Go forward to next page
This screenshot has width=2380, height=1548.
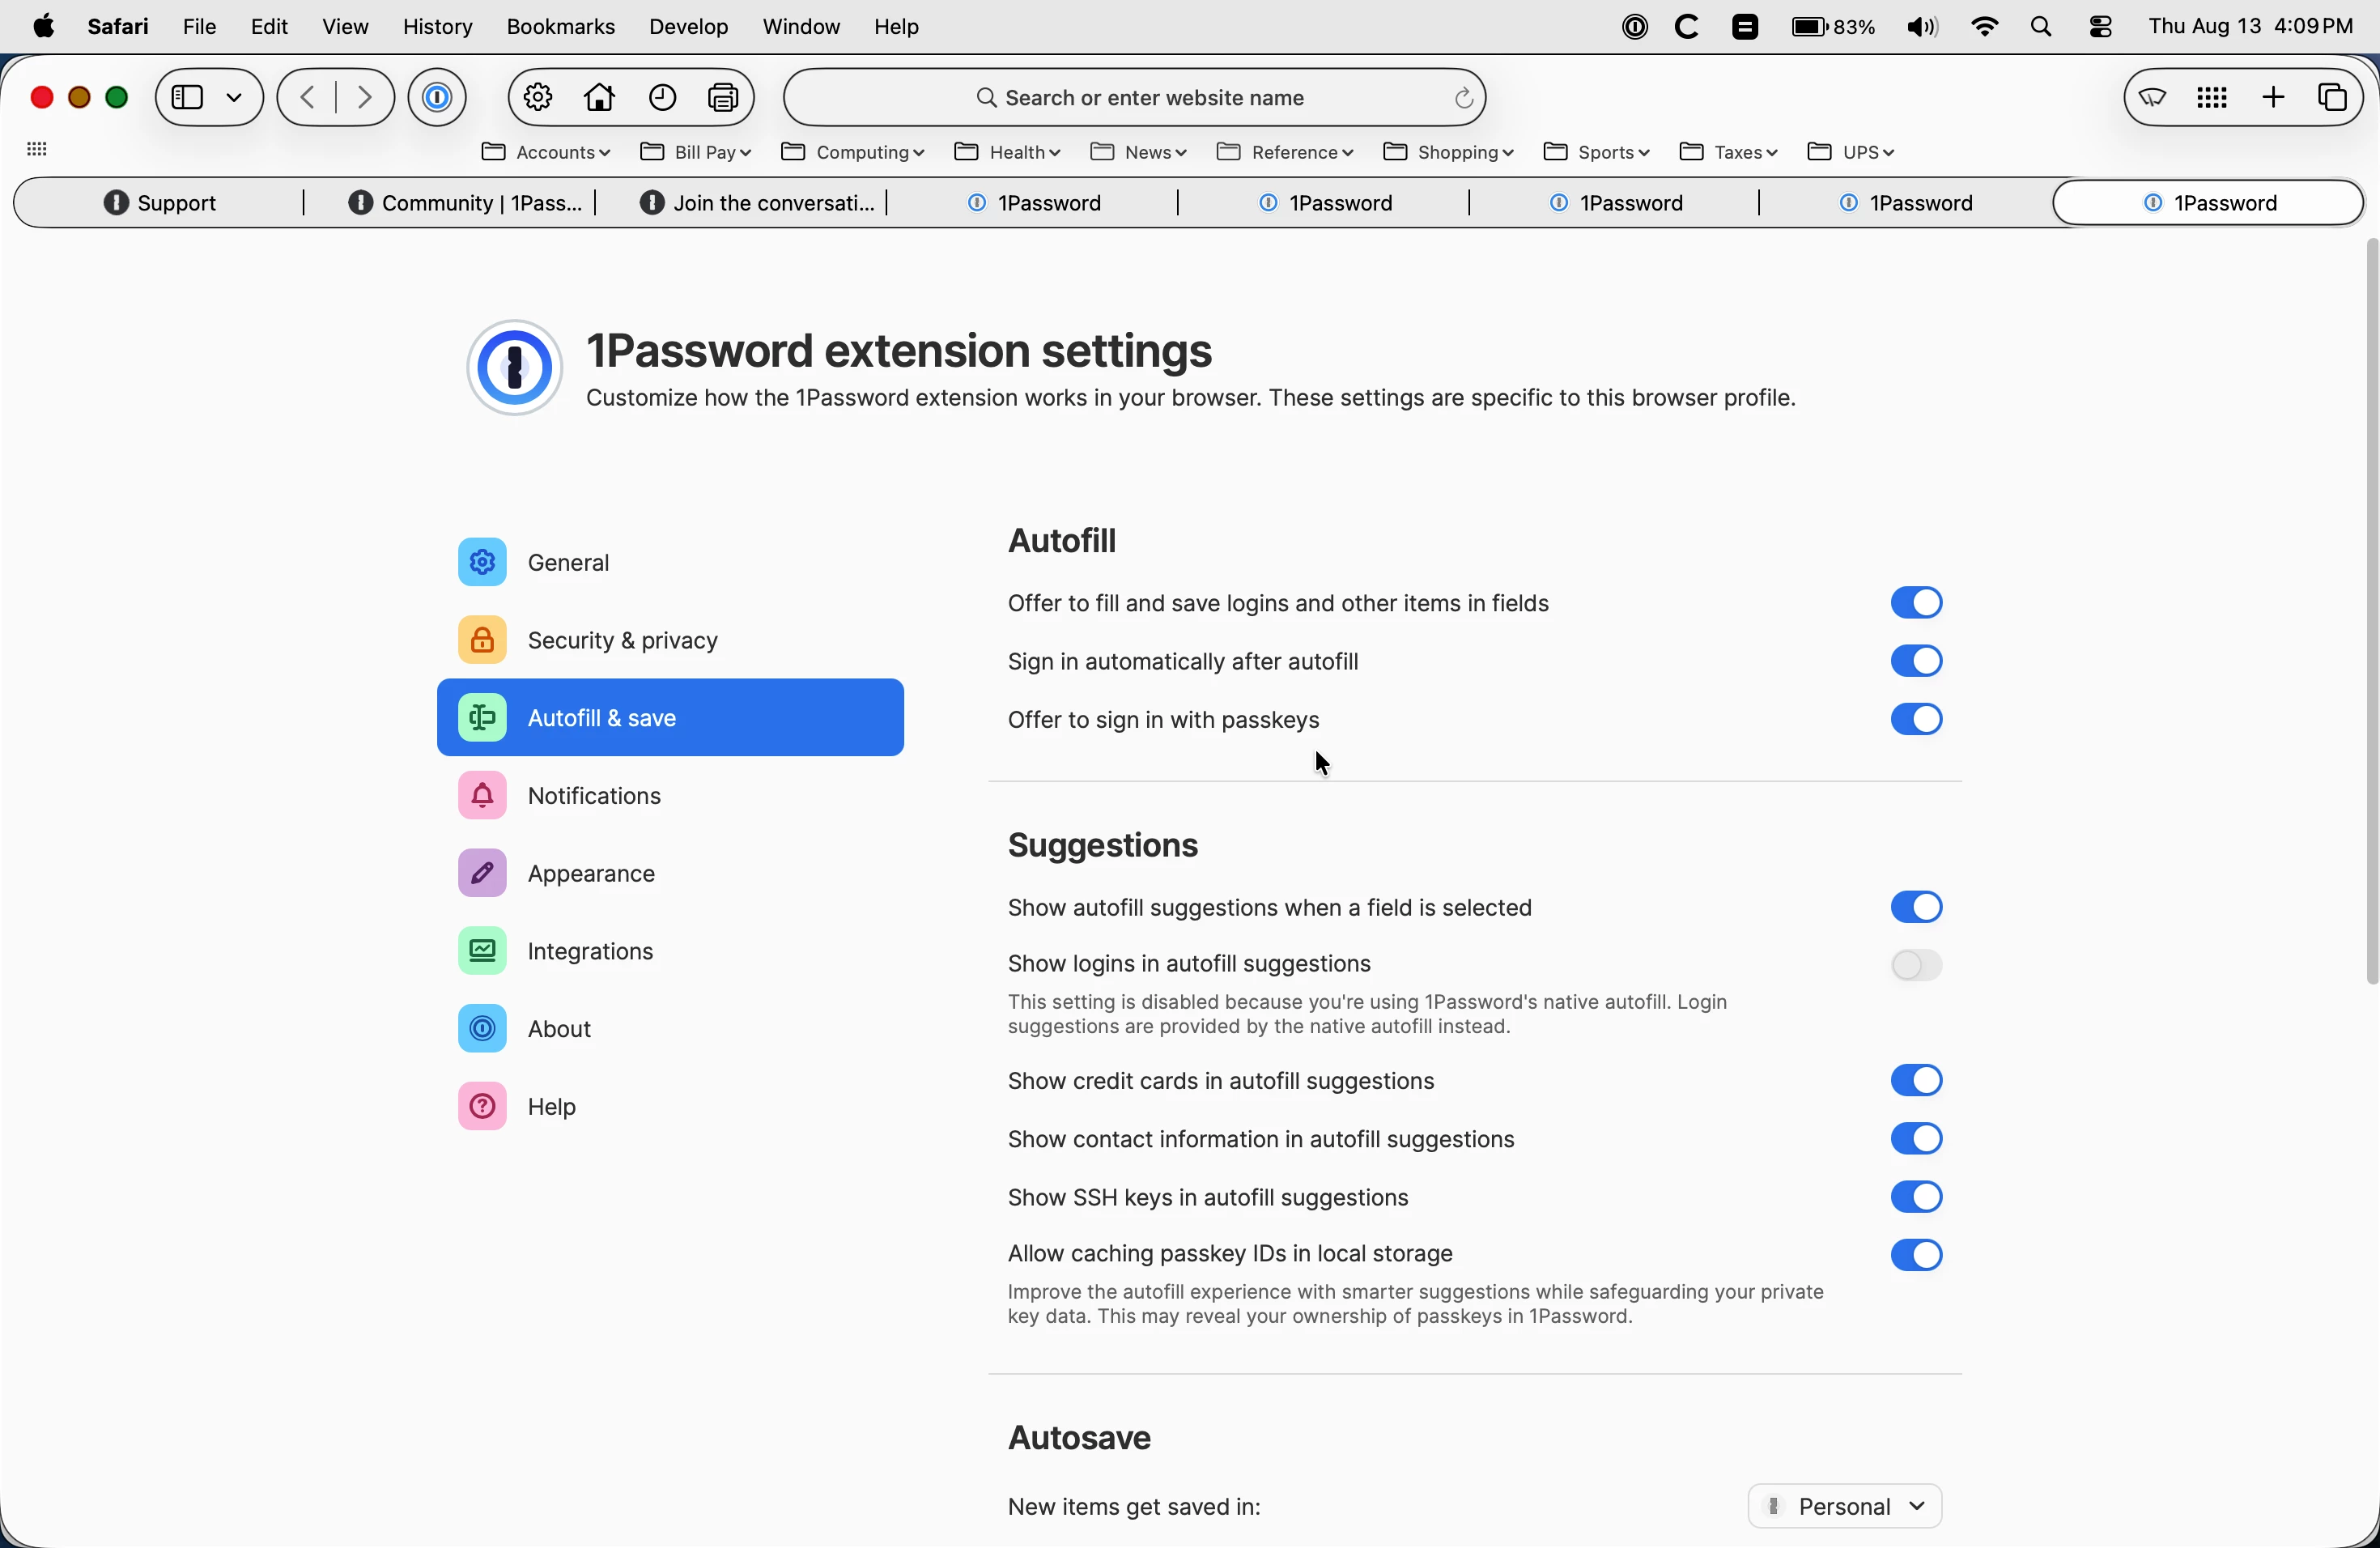364,98
